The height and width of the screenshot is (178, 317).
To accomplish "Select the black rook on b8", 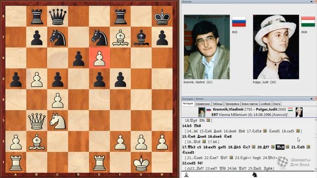I will [37, 17].
